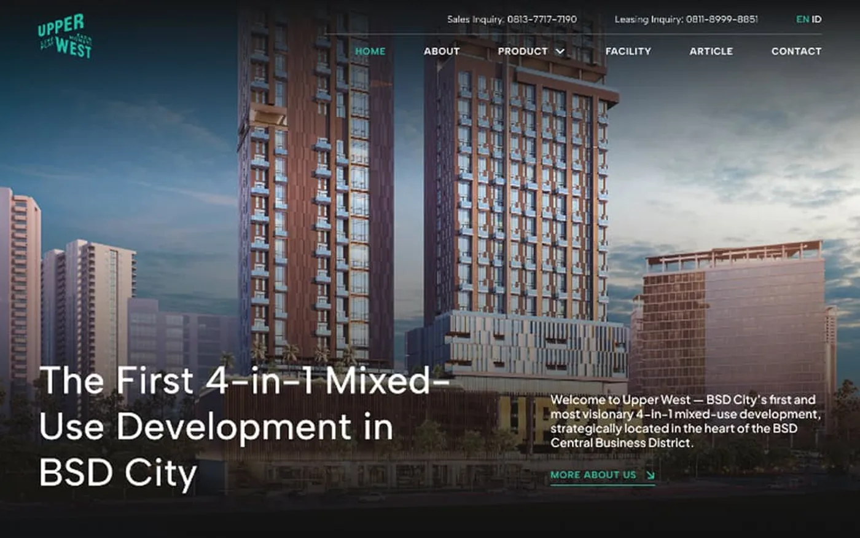Switch language to EN
This screenshot has height=538, width=860.
click(x=802, y=19)
